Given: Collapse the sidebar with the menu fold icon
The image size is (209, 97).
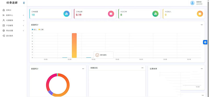Looking at the screenshot, I should tap(24, 3).
